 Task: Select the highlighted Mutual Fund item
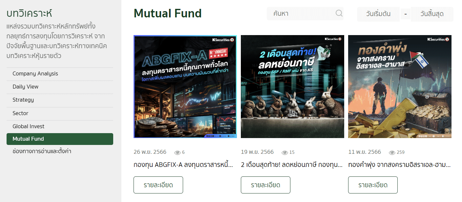(60, 139)
